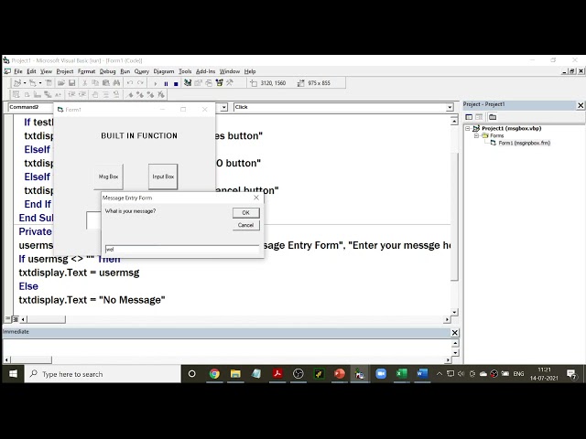
Task: Click the Next Bookmark icon
Action: (140, 95)
